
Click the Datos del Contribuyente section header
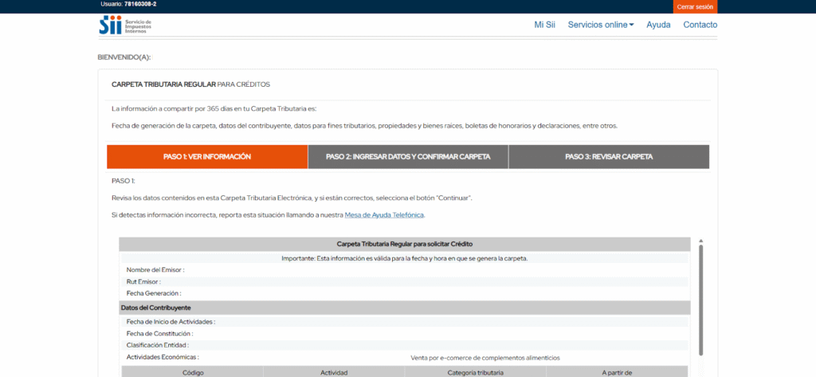(156, 308)
